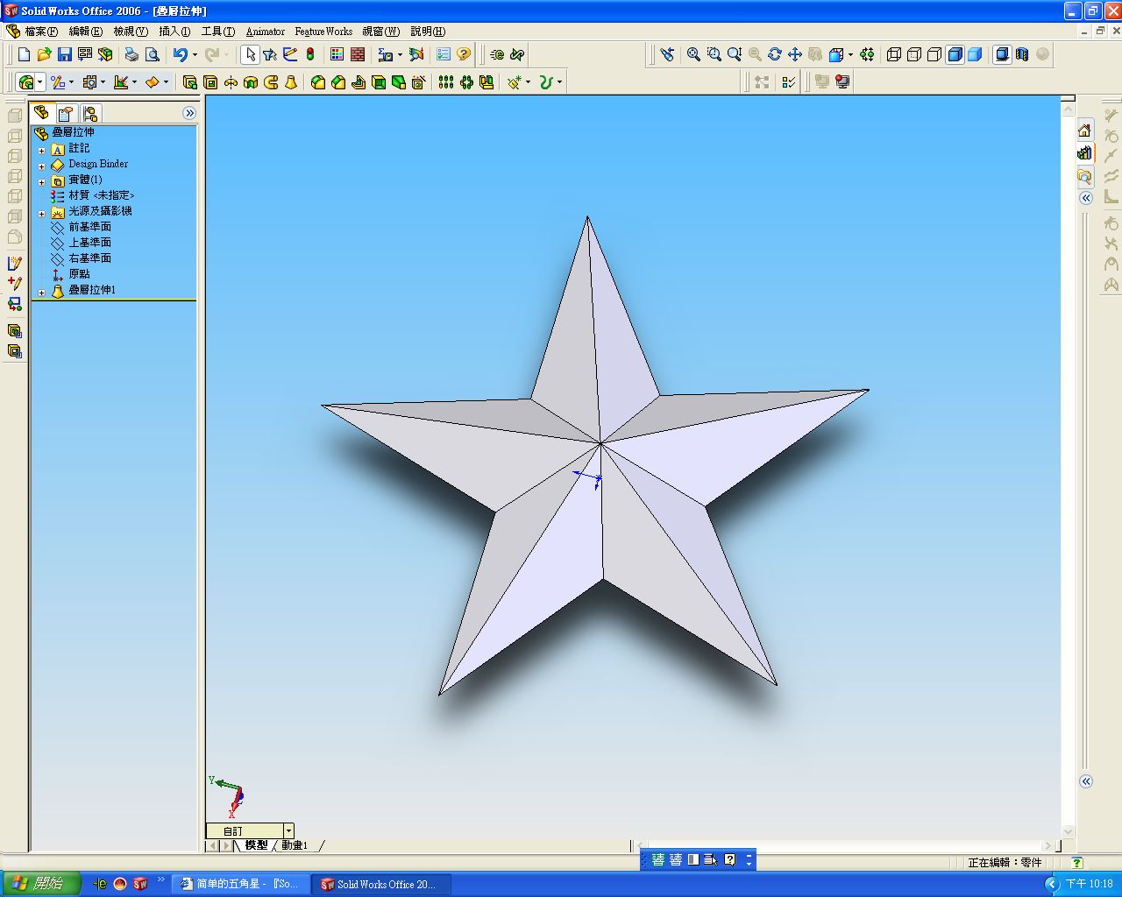This screenshot has height=897, width=1122.
Task: Expand the FeatureManager panel with double-chevron
Action: pos(189,113)
